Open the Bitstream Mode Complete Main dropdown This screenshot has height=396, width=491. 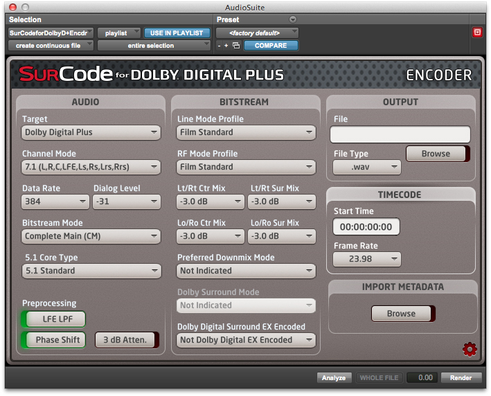click(x=91, y=236)
